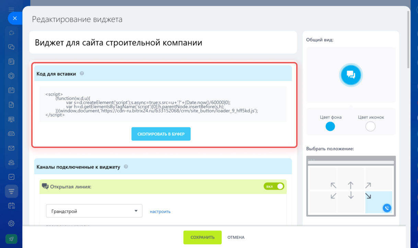Click the help icon beside 'Каналы подключенные к виджету'
418x248 pixels.
[126, 167]
